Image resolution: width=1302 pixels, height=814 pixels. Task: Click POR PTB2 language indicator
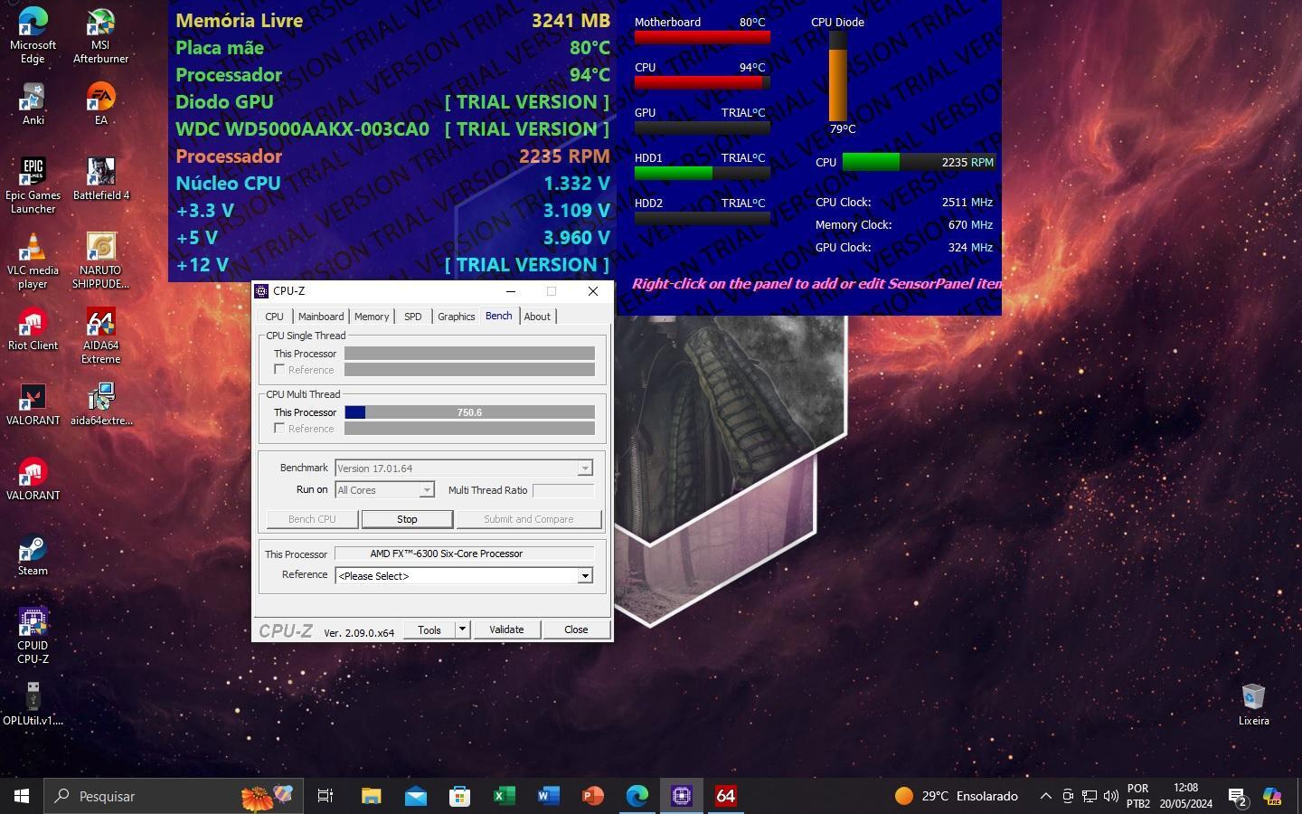1138,796
